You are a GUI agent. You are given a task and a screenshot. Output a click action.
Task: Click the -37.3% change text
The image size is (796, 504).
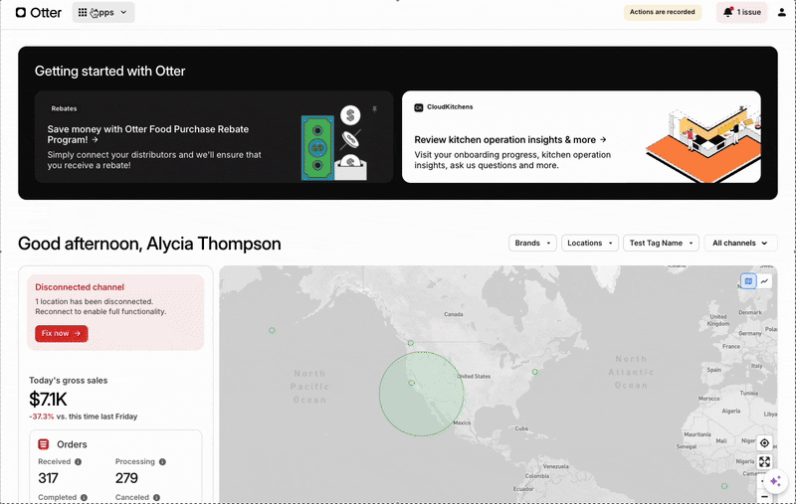pos(42,417)
